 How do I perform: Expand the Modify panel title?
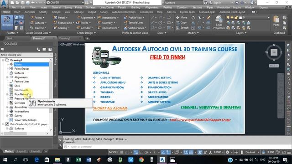(x=193, y=33)
